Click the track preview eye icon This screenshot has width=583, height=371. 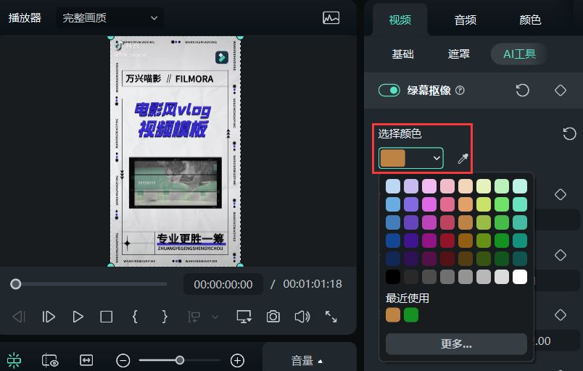pos(50,361)
